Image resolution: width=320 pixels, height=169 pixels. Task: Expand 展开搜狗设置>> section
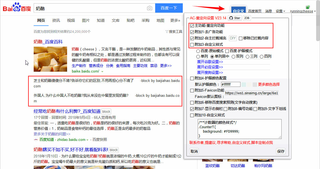[210, 73]
